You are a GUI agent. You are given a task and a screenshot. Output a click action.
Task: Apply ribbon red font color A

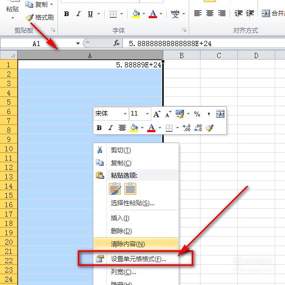click(153, 14)
